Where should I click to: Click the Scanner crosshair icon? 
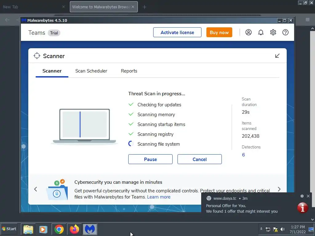click(x=37, y=56)
